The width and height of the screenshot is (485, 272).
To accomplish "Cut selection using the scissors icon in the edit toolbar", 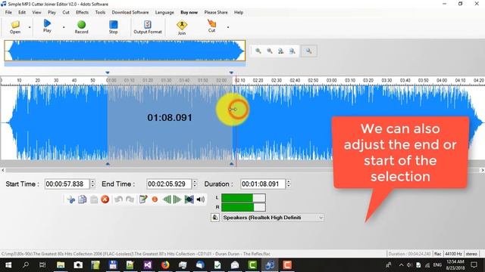I will [x=70, y=199].
